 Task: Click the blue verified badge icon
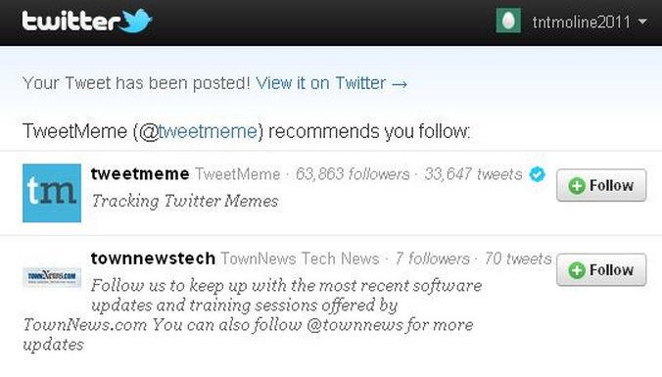537,174
